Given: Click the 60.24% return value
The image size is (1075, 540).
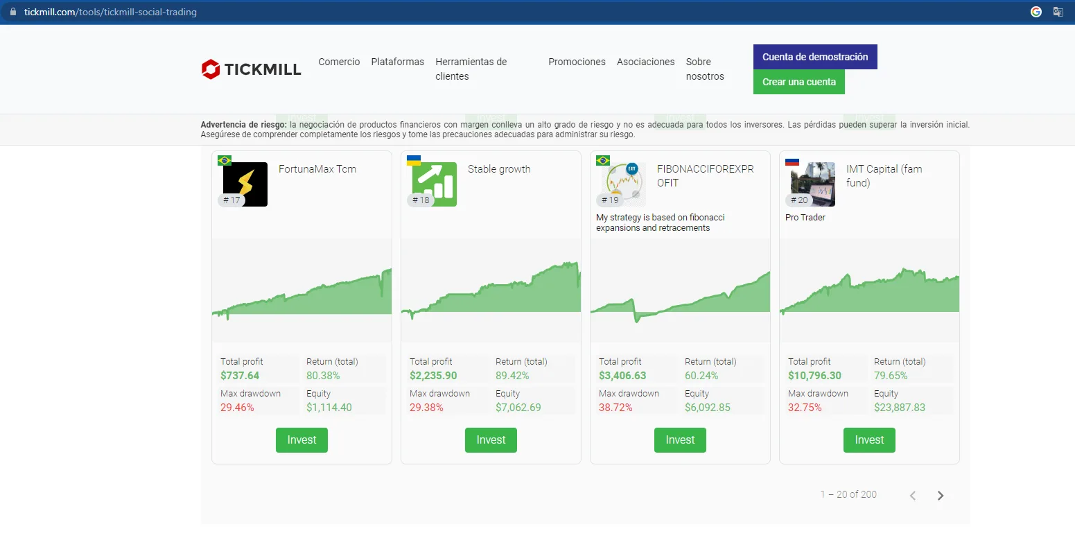Looking at the screenshot, I should pyautogui.click(x=701, y=376).
